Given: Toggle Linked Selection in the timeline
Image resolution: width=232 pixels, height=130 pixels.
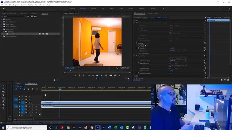Looking at the screenshot, I should point(24,89).
